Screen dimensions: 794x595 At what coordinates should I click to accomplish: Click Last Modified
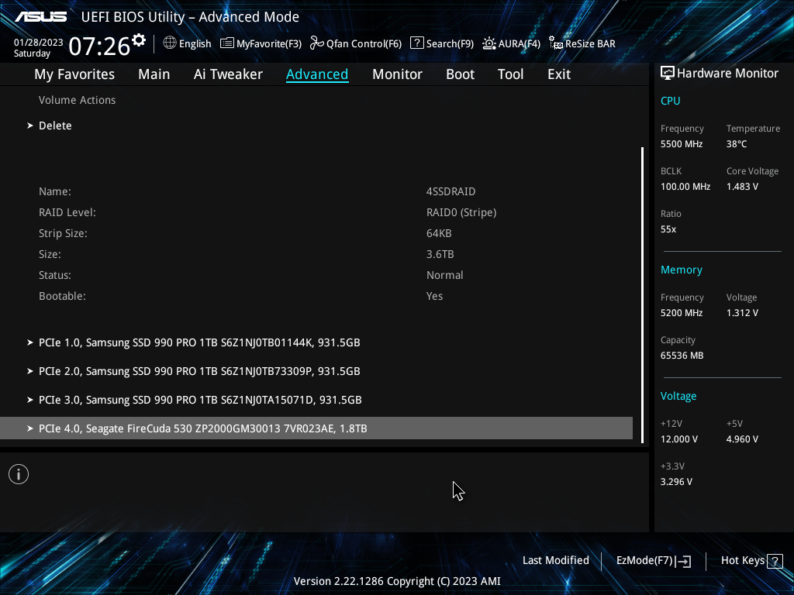555,561
